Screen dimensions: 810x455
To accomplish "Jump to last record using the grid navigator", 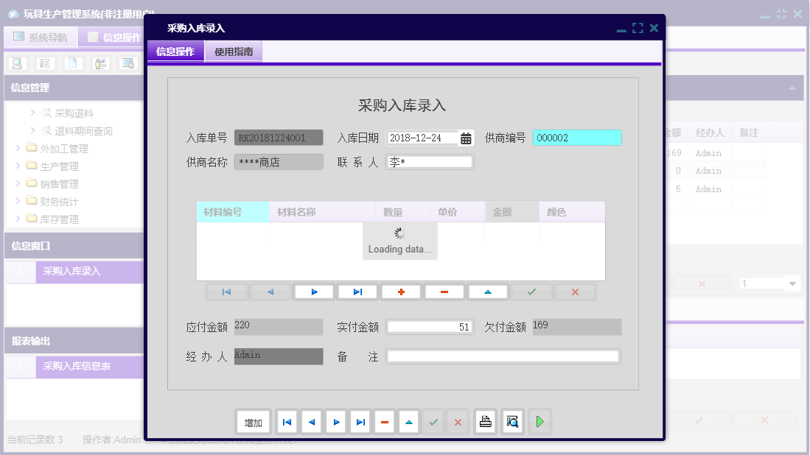I will [357, 292].
